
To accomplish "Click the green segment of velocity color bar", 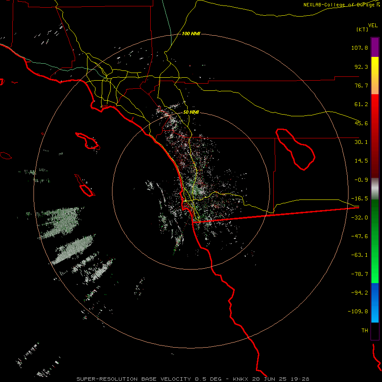I will pos(375,241).
